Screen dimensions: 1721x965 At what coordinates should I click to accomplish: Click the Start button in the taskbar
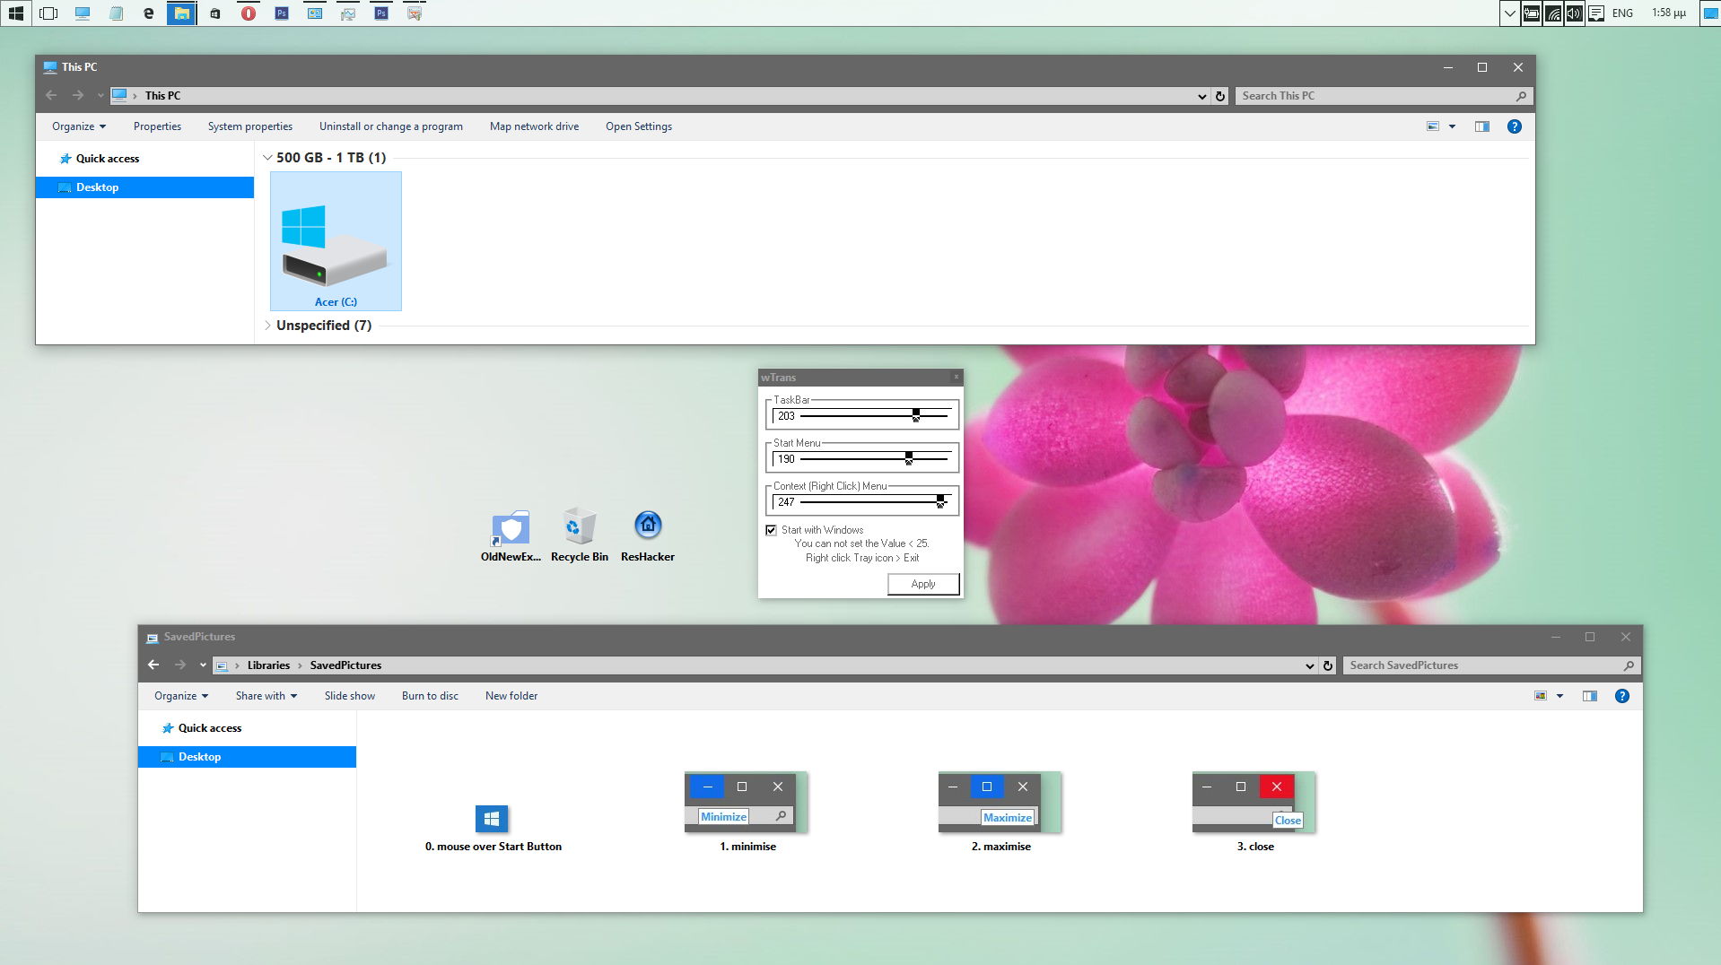(x=15, y=13)
